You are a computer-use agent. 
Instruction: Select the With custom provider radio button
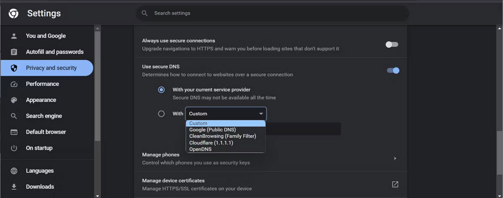tap(161, 114)
